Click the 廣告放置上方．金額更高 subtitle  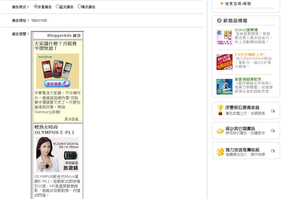pyautogui.click(x=245, y=113)
